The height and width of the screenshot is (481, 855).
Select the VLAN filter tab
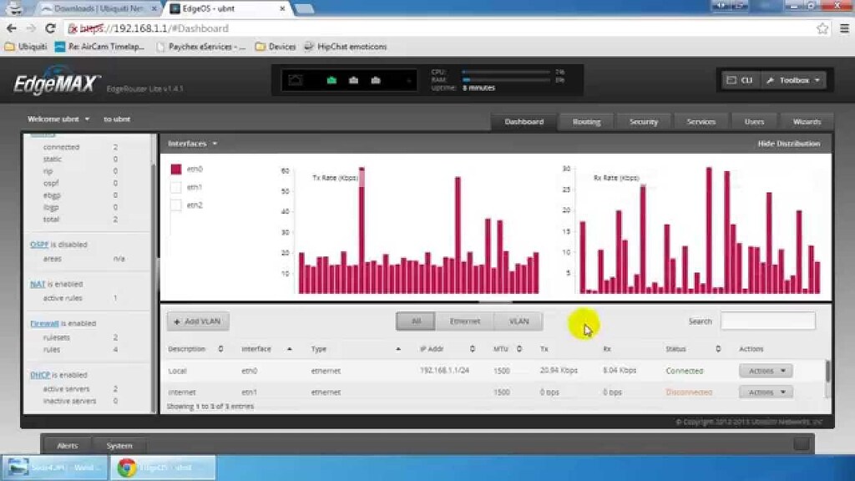click(519, 321)
